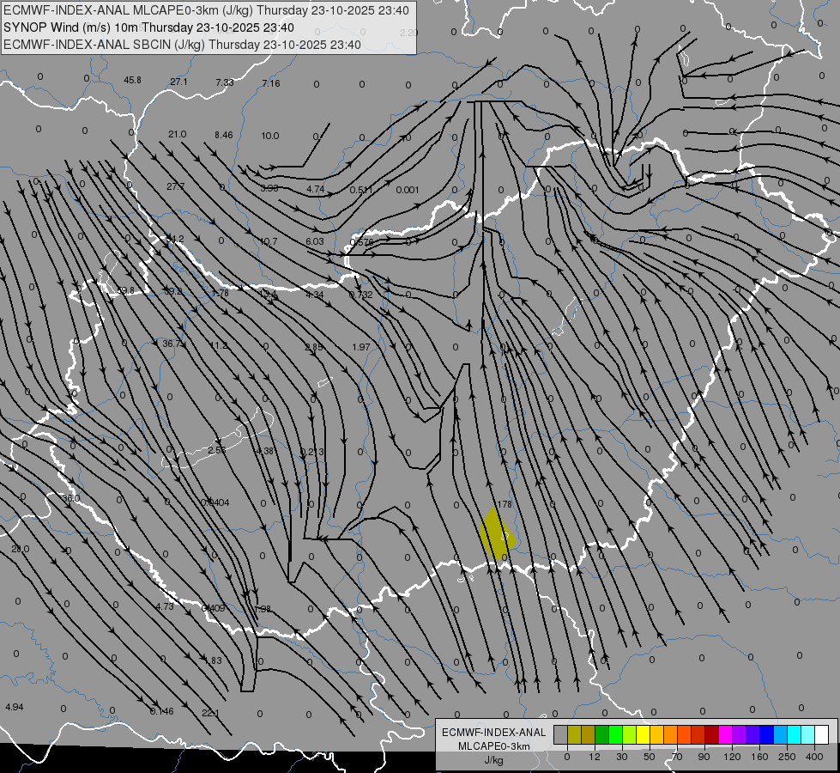Click the legend tick label '120'
Screen dimensions: 840x773
click(732, 757)
